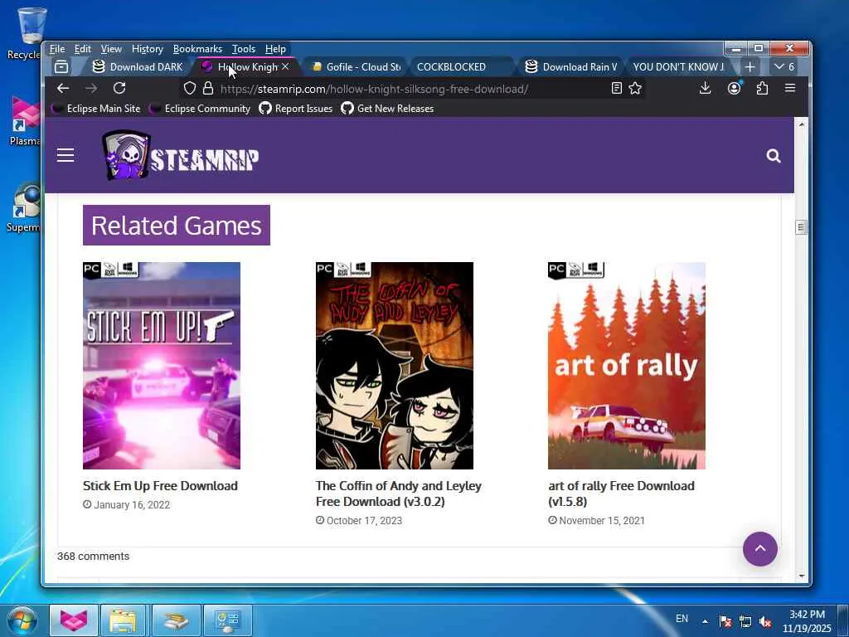Show hidden system tray icons arrow
This screenshot has height=637, width=849.
point(705,621)
